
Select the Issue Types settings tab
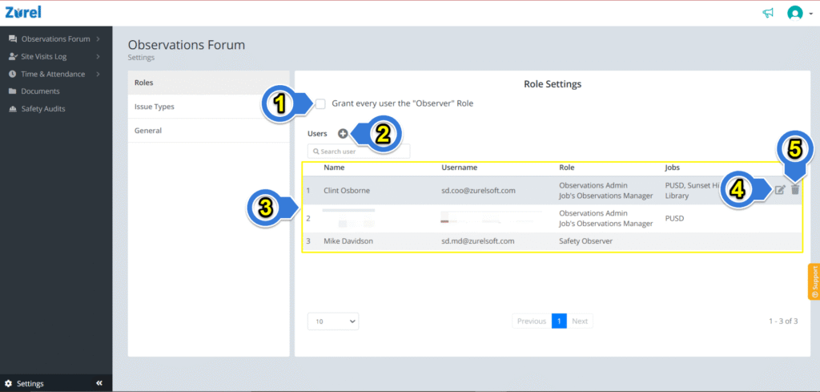(209, 107)
